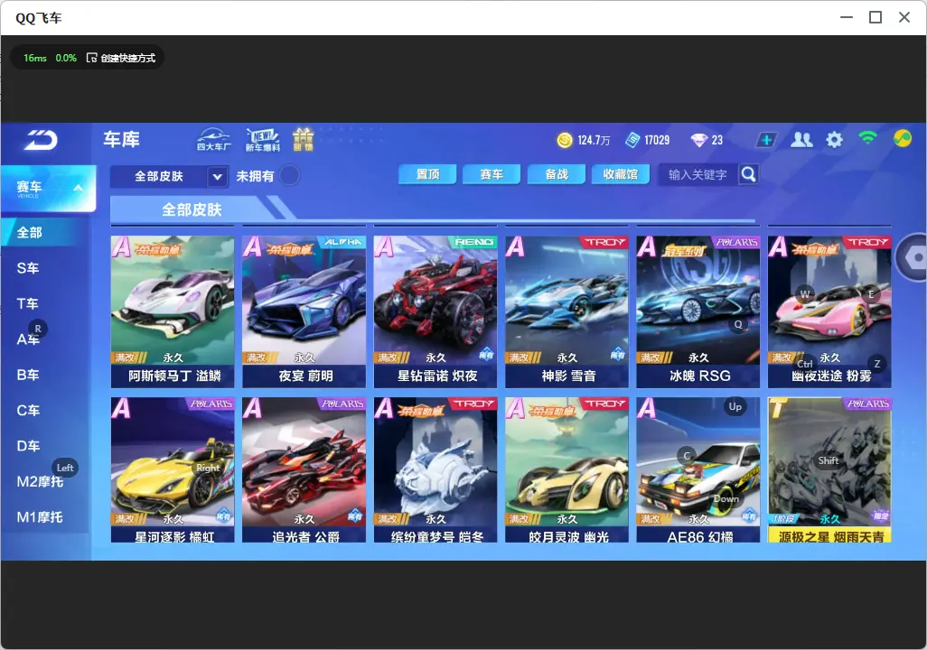927x650 pixels.
Task: Select the 阿斯顿马丁 溢鳞 car card
Action: tap(173, 311)
